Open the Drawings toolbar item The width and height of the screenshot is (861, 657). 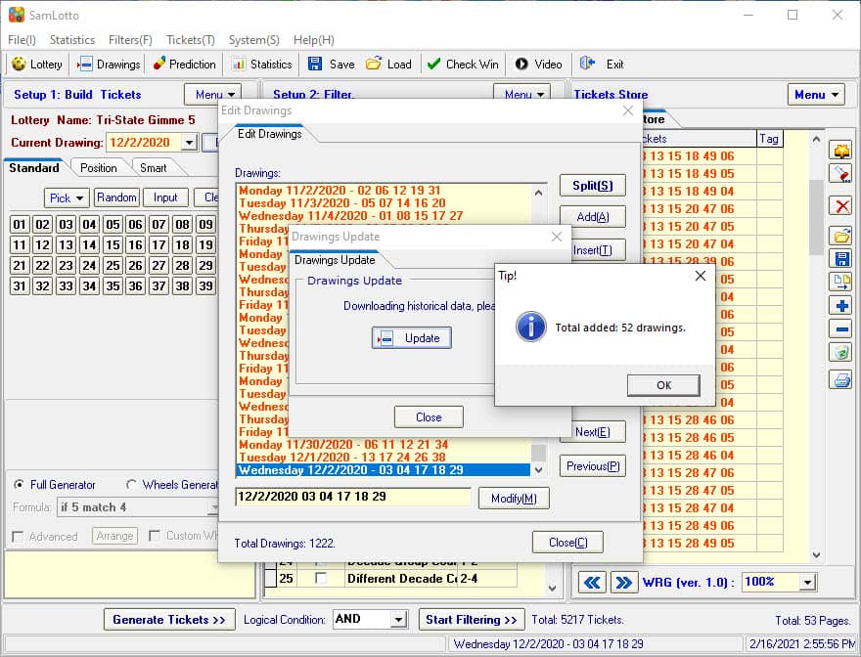pos(109,65)
